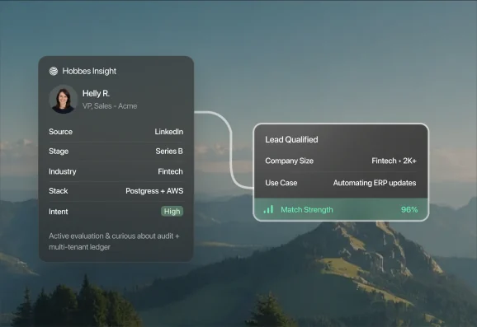This screenshot has height=327, width=477.
Task: Click the LinkedIn source value
Action: tap(169, 132)
